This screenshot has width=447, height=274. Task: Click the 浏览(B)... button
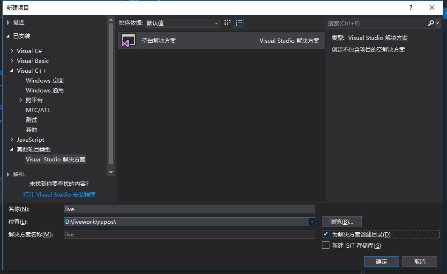[342, 222]
